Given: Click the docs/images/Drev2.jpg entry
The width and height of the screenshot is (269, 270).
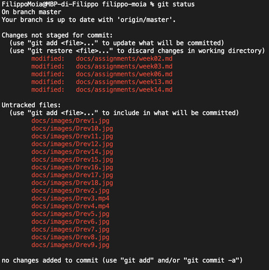Looking at the screenshot, I should coord(70,191).
